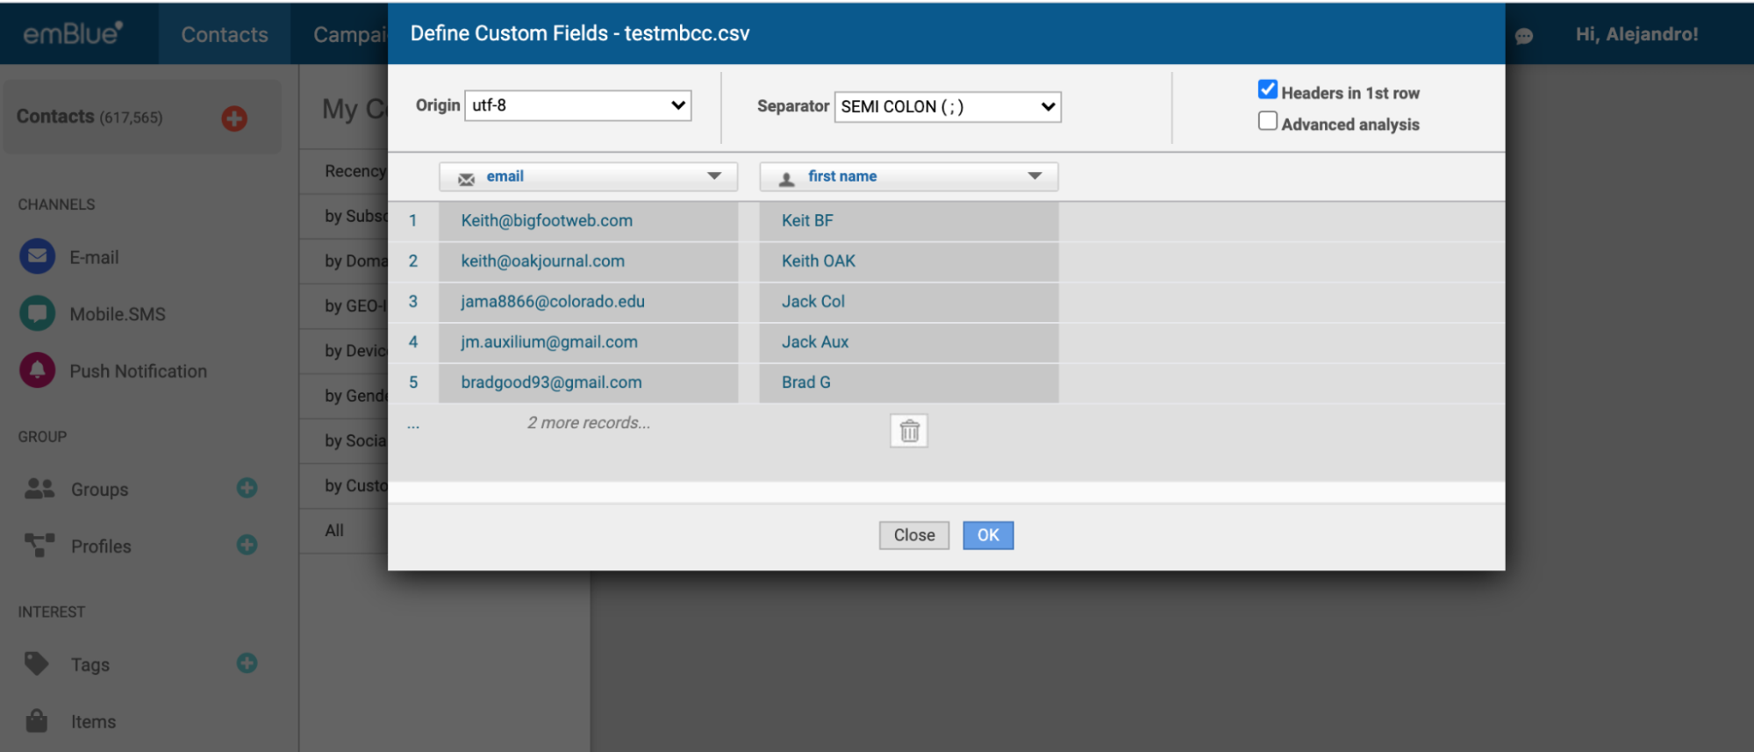The height and width of the screenshot is (752, 1754).
Task: Open the chat messages icon in header
Action: [x=1524, y=36]
